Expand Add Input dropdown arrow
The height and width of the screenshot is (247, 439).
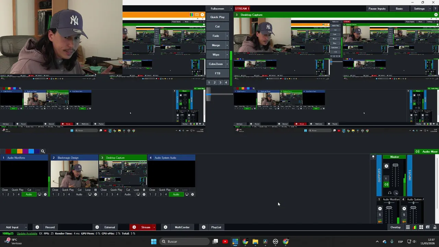(26, 227)
